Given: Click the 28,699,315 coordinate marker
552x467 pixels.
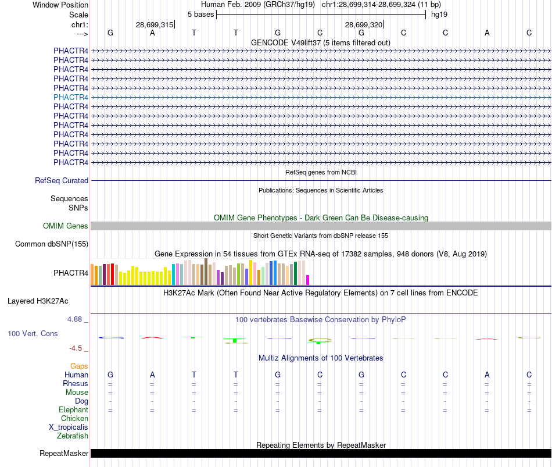Looking at the screenshot, I should click(x=155, y=24).
